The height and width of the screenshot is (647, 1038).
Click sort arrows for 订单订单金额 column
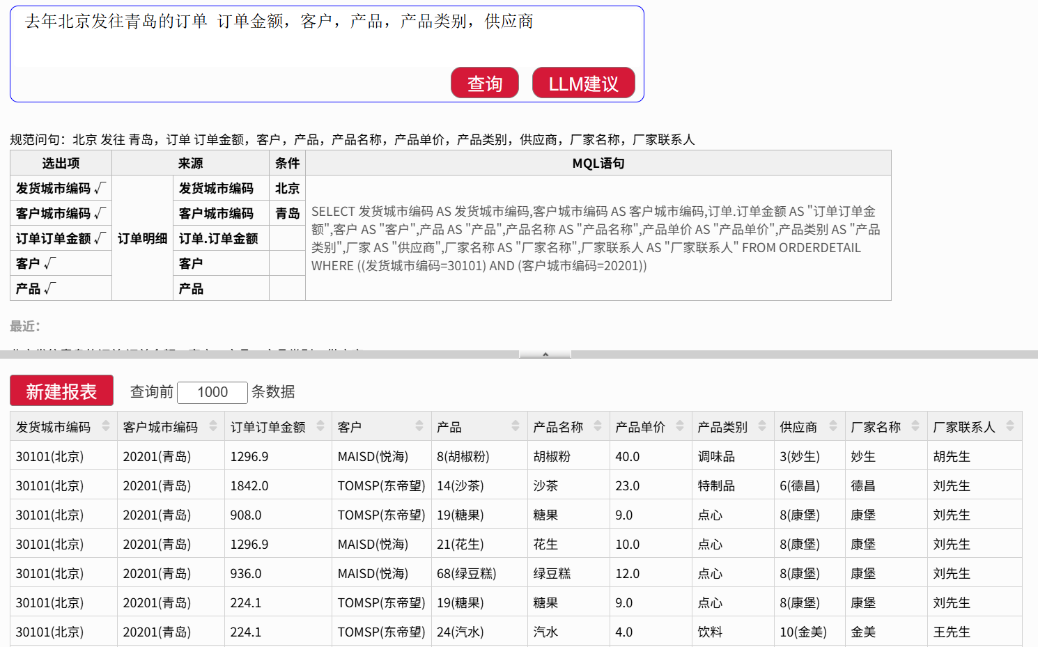coord(320,426)
